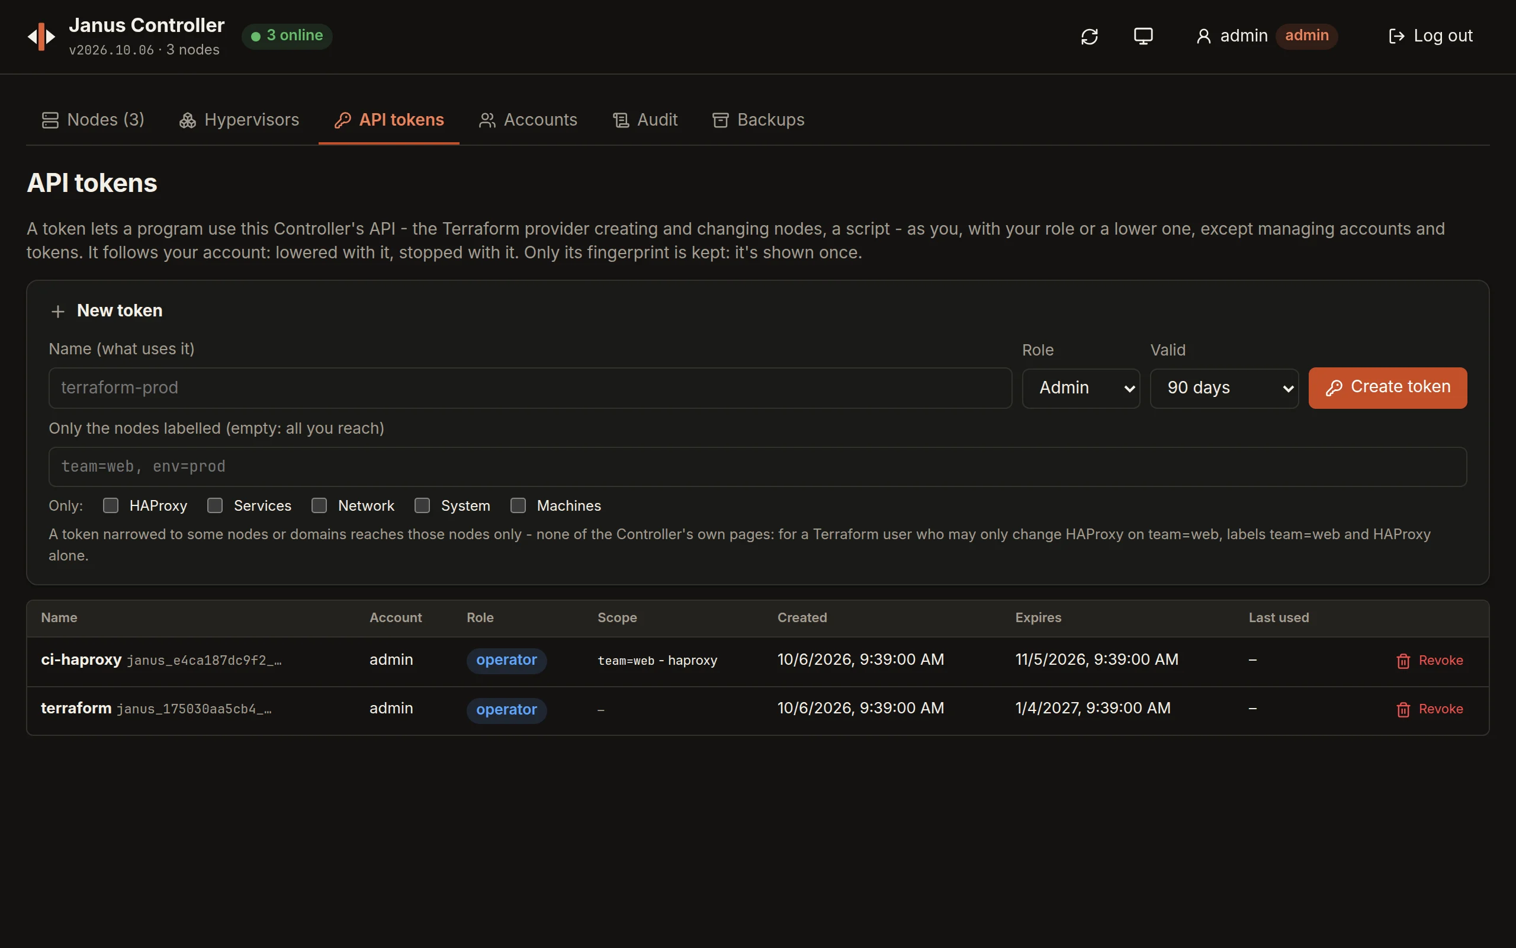1516x948 pixels.
Task: Enable the Machines checkbox
Action: 518,505
